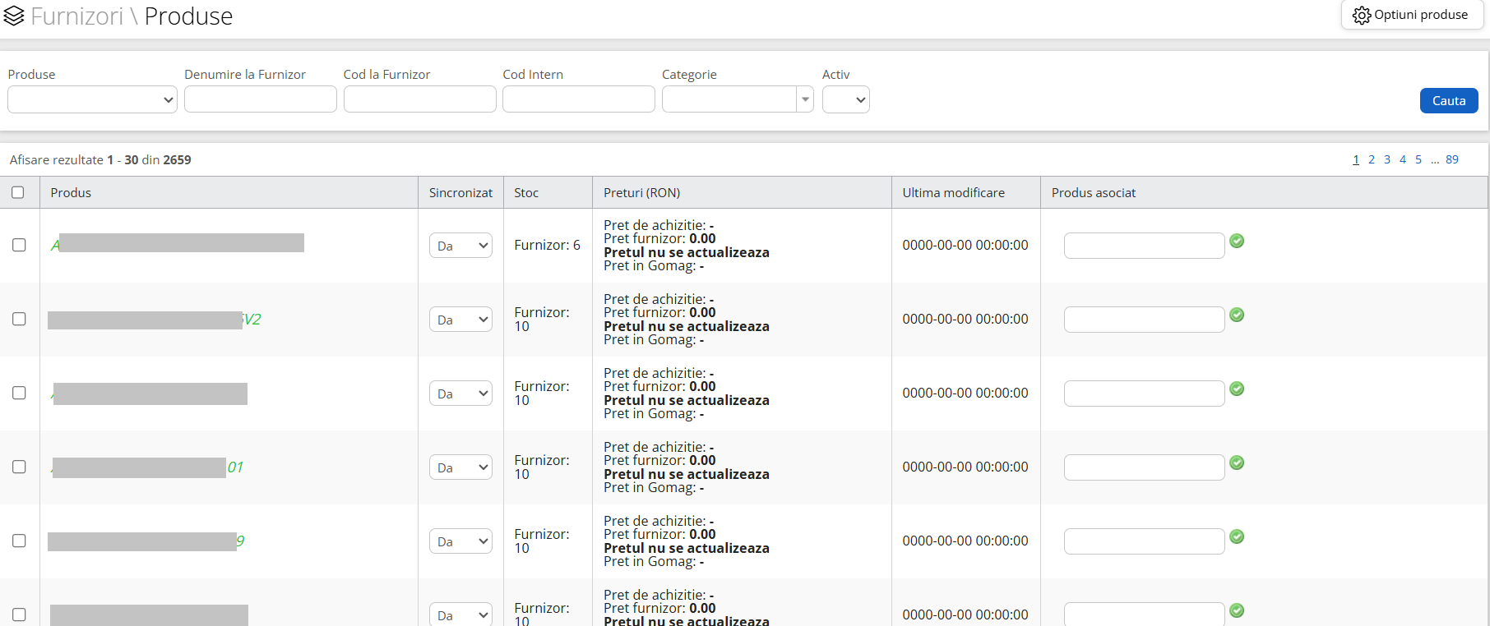
Task: Click green check icon in second product row
Action: tap(1236, 315)
